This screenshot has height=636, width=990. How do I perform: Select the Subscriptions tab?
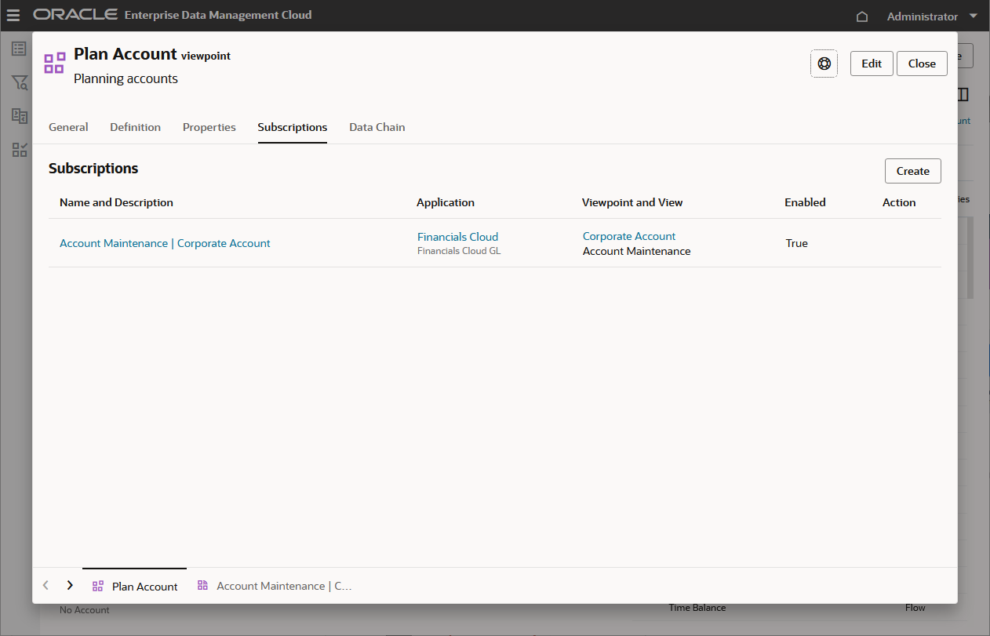pyautogui.click(x=293, y=127)
